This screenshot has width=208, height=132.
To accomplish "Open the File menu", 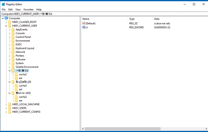I will [x=4, y=9].
